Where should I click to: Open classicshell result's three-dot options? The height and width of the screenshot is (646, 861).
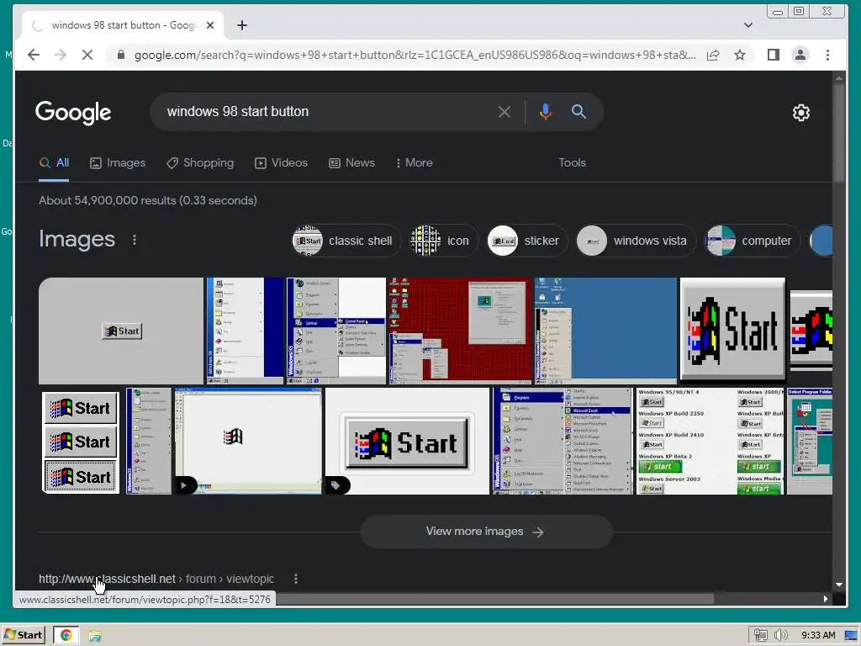pos(296,579)
